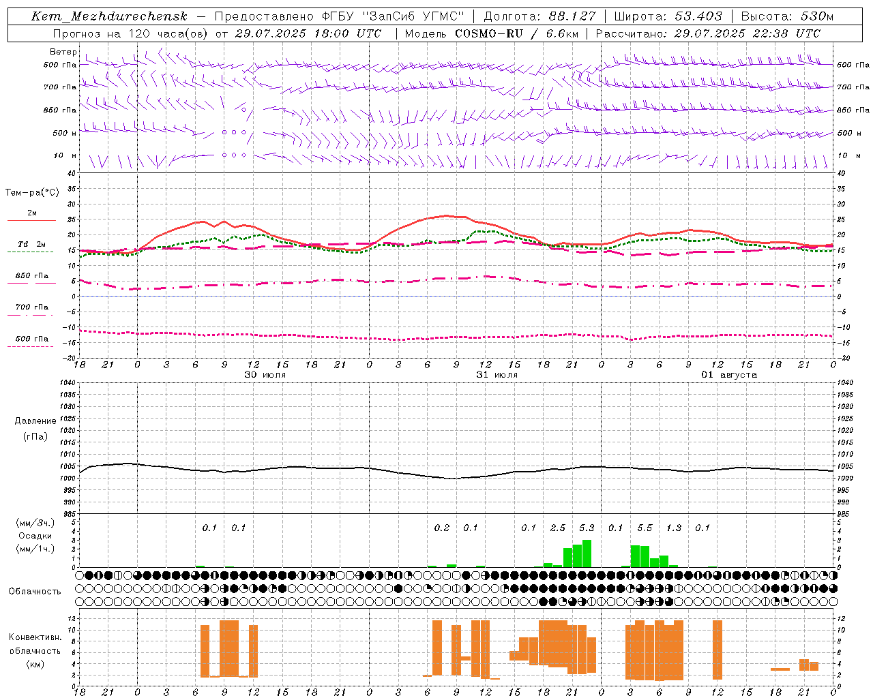The width and height of the screenshot is (873, 698).
Task: Click the 01 августа date label
Action: 729,375
